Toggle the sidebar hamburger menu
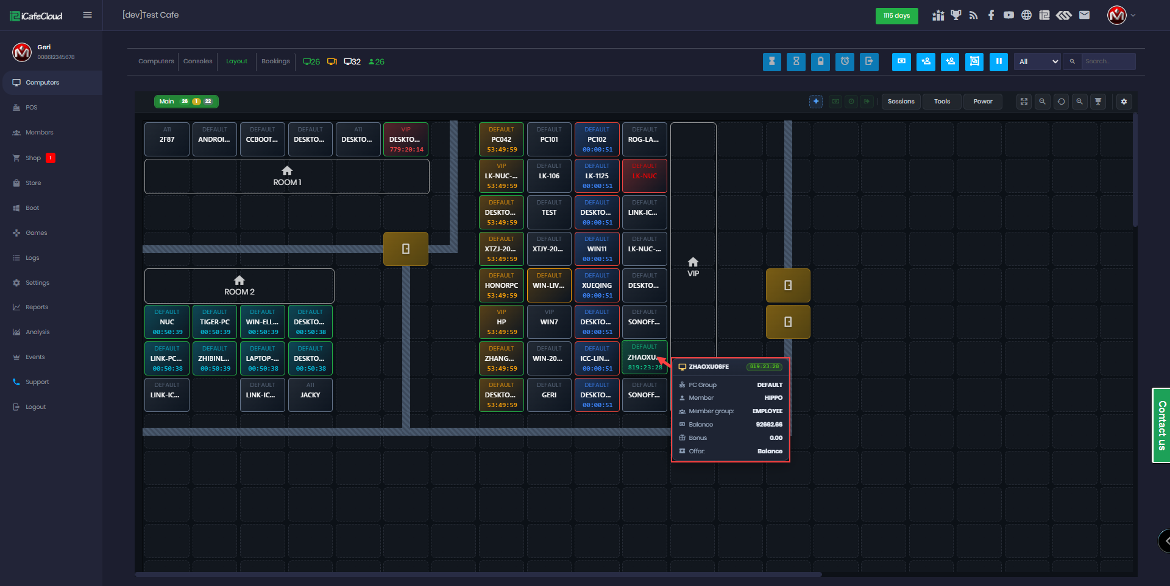Image resolution: width=1170 pixels, height=586 pixels. point(87,15)
